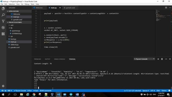Close the terminal panel
The image size is (172, 97).
170,59
